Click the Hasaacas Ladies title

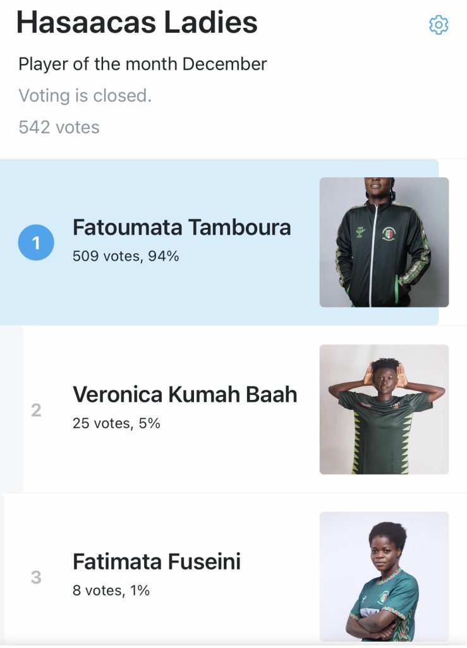point(137,22)
